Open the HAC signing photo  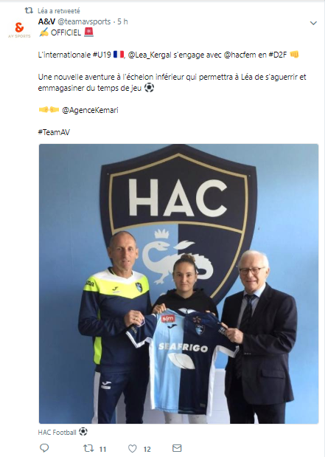178,284
